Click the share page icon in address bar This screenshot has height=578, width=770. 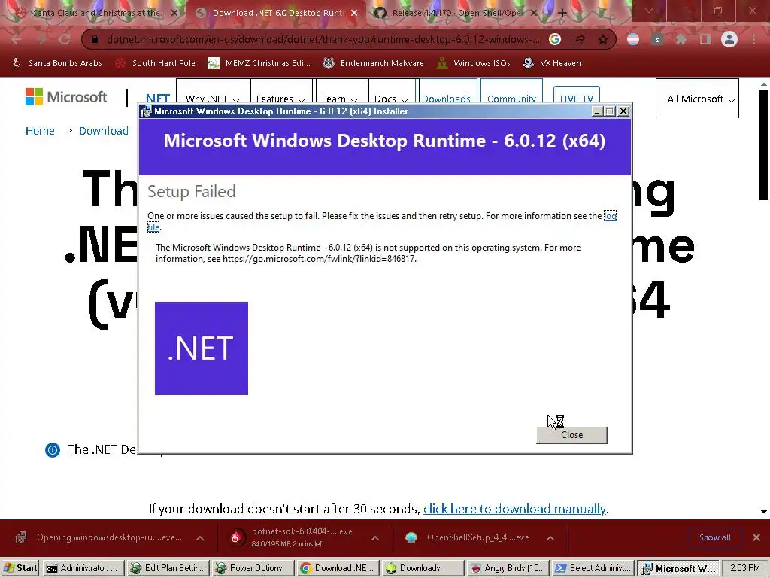(579, 39)
